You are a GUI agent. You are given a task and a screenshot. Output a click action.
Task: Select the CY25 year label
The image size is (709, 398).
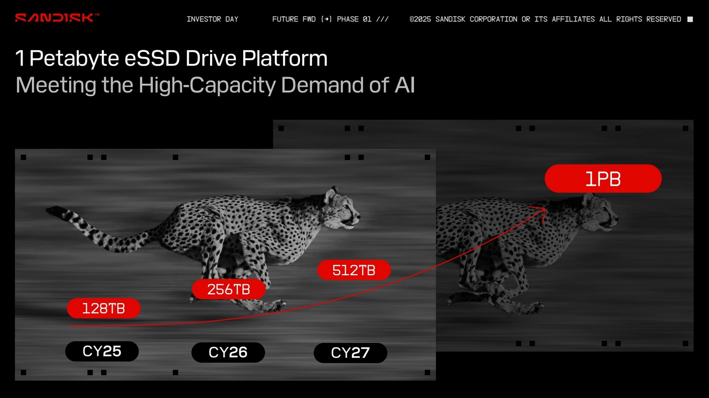(x=102, y=351)
